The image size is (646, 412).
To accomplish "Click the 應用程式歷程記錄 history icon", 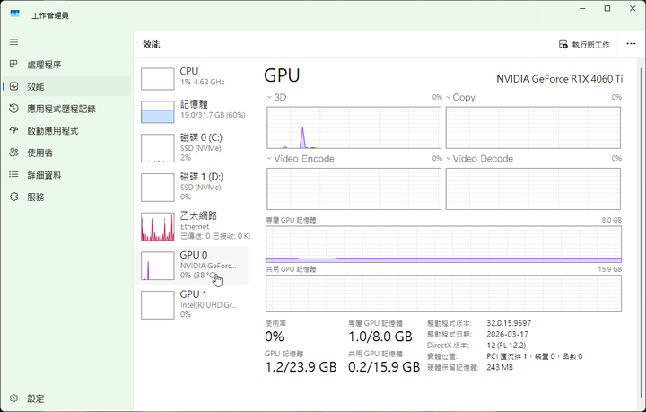I will point(13,109).
